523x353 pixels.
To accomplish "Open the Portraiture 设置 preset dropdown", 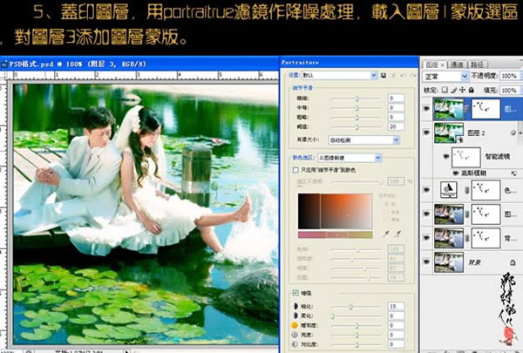I will [x=340, y=76].
